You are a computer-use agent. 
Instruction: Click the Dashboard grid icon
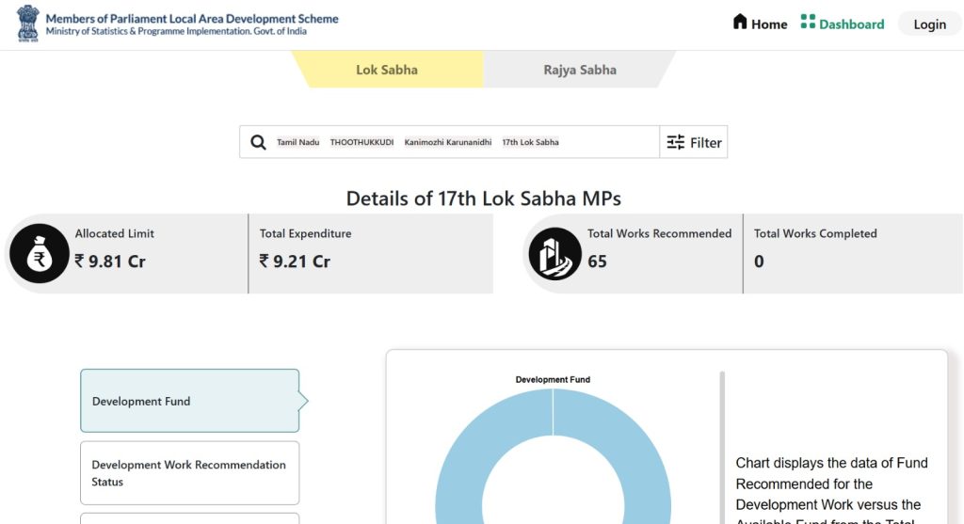(x=808, y=23)
